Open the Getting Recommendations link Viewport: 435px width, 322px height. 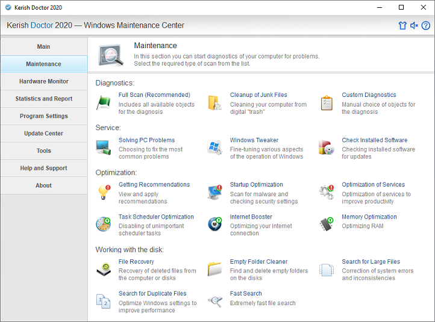[154, 185]
